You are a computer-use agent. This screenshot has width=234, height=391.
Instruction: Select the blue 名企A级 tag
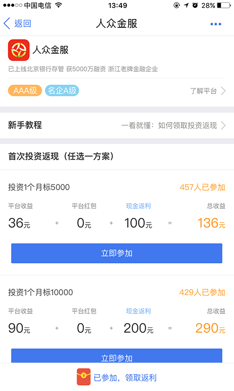(x=62, y=90)
